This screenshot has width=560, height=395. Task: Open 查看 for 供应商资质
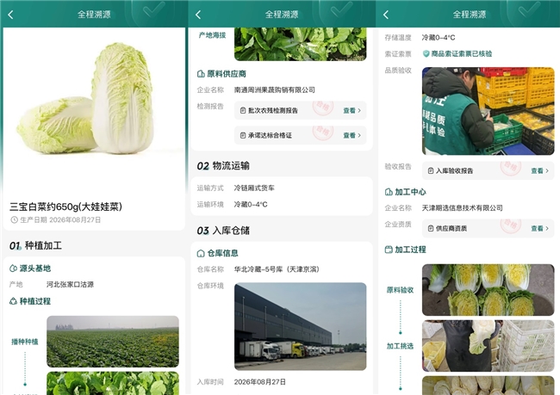click(x=539, y=228)
